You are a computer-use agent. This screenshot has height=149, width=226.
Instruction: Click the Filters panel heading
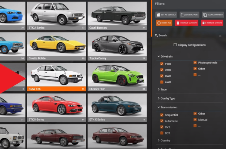pos(159,4)
